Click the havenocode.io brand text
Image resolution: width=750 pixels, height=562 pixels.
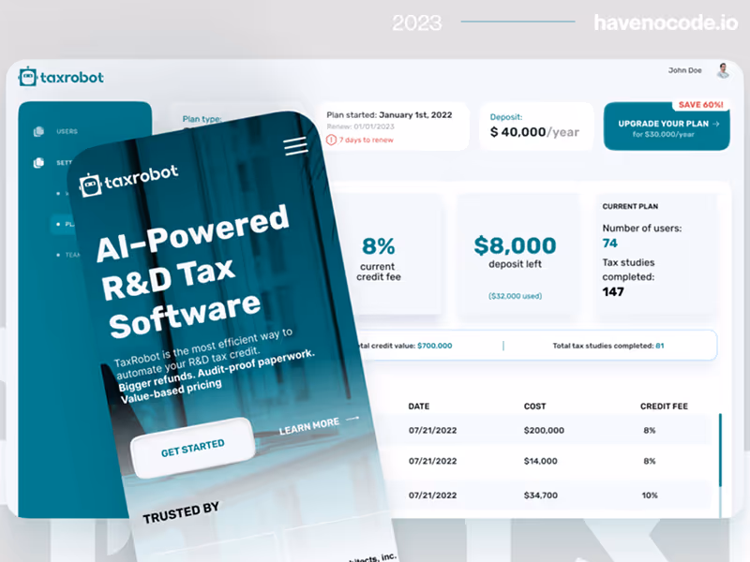[x=666, y=22]
